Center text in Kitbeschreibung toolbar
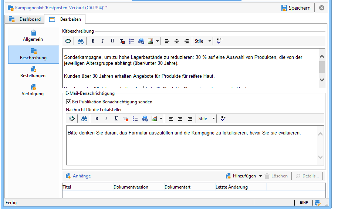Image resolution: width=338 pixels, height=213 pixels. pos(176,41)
